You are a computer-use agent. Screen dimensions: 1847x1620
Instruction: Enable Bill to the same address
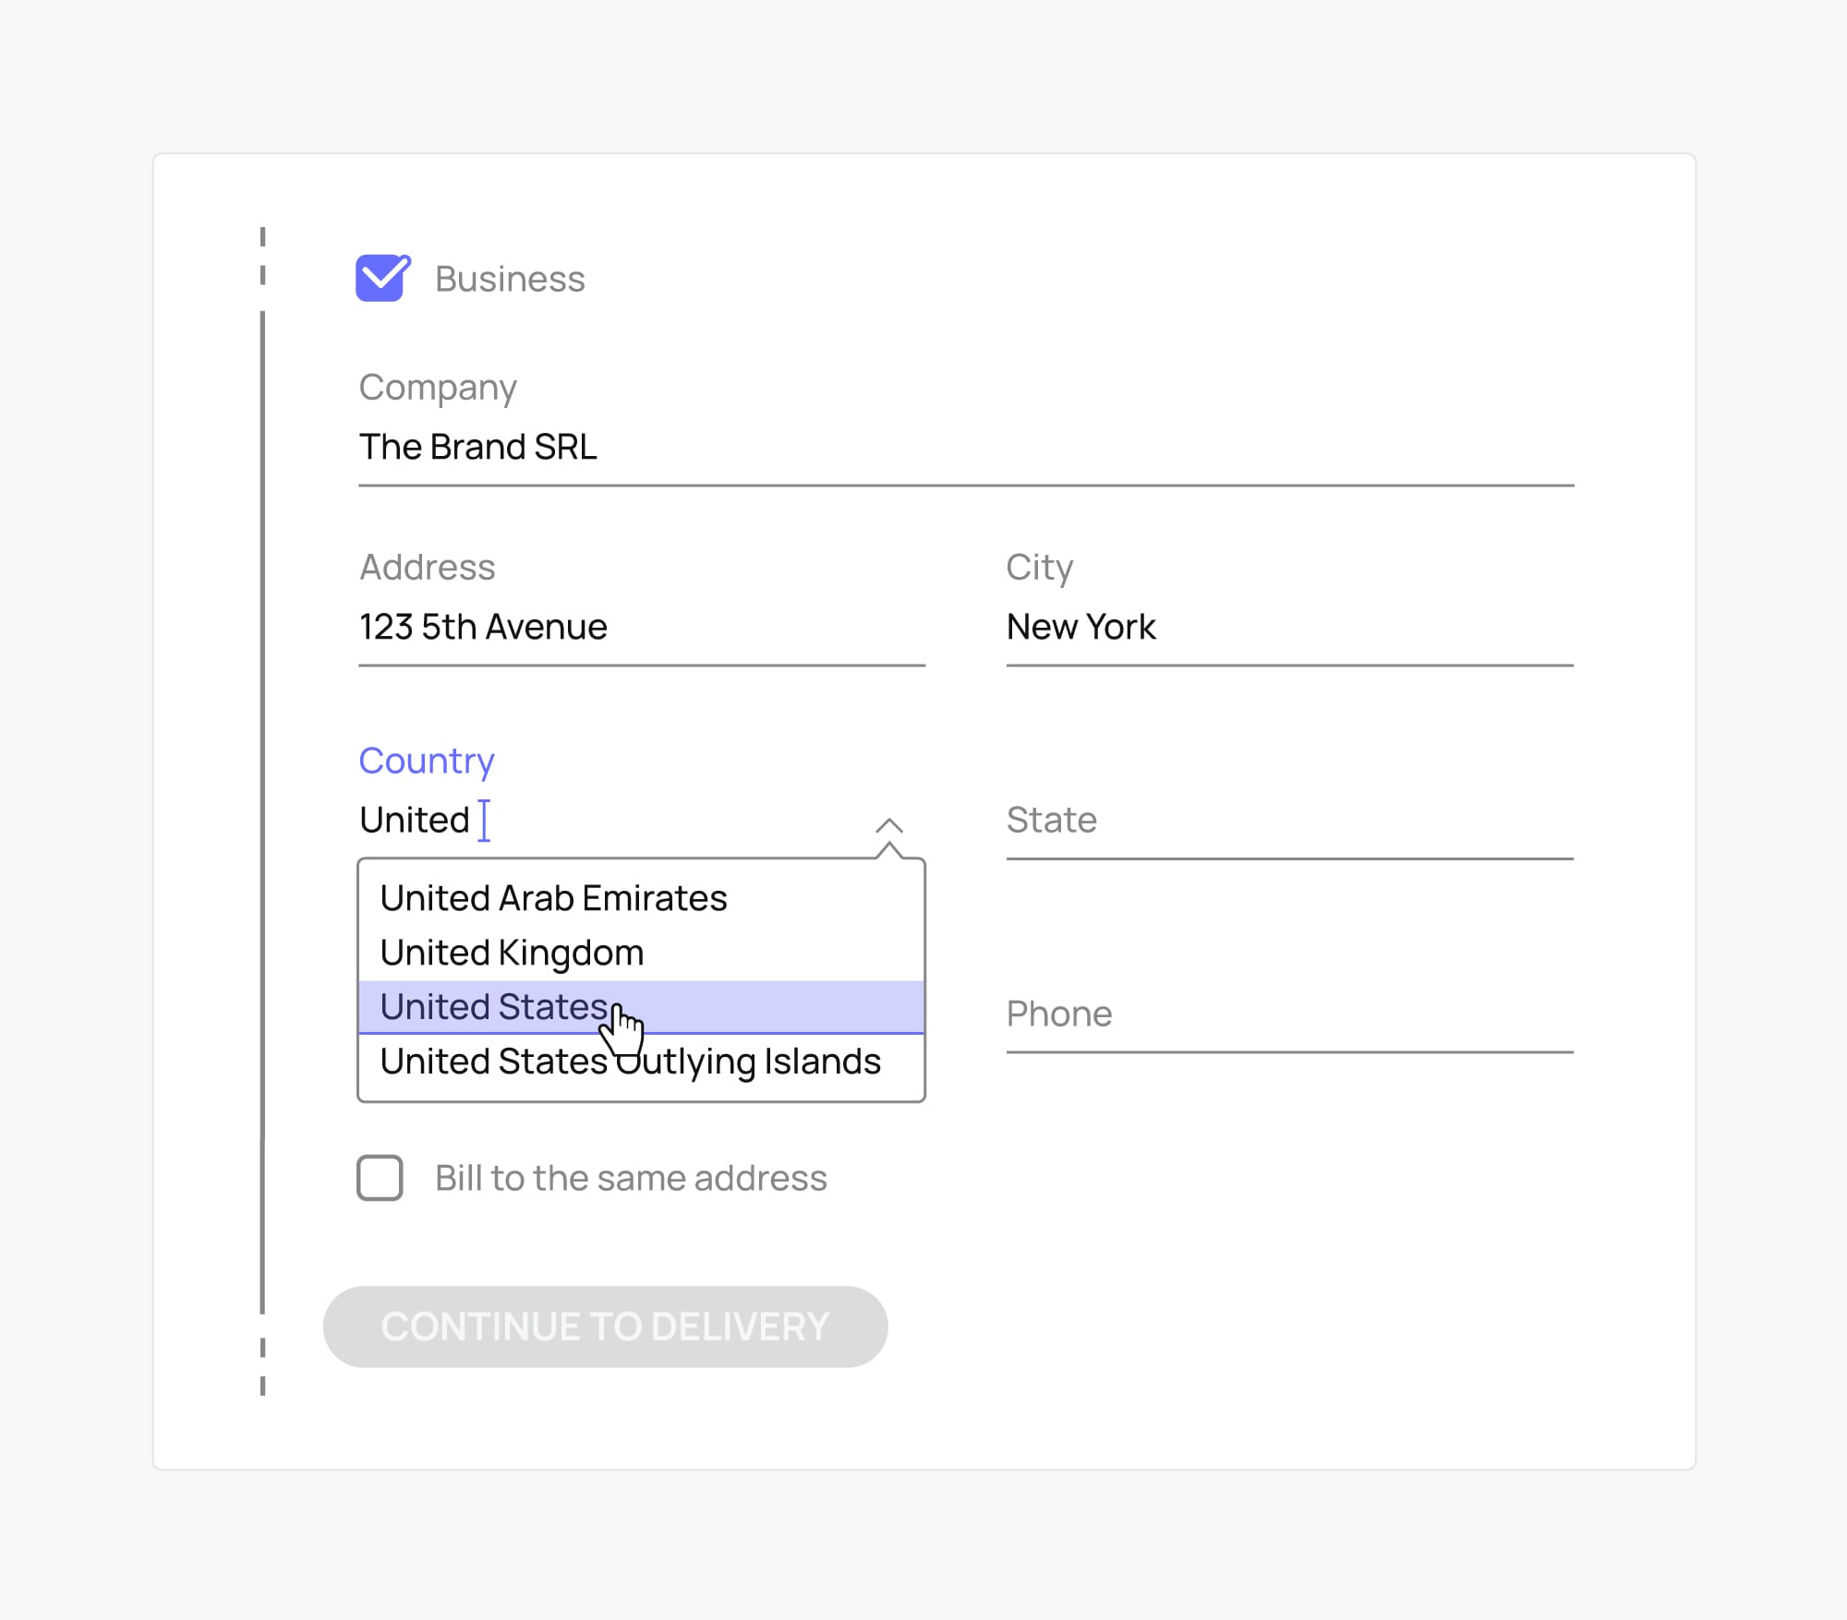[379, 1178]
